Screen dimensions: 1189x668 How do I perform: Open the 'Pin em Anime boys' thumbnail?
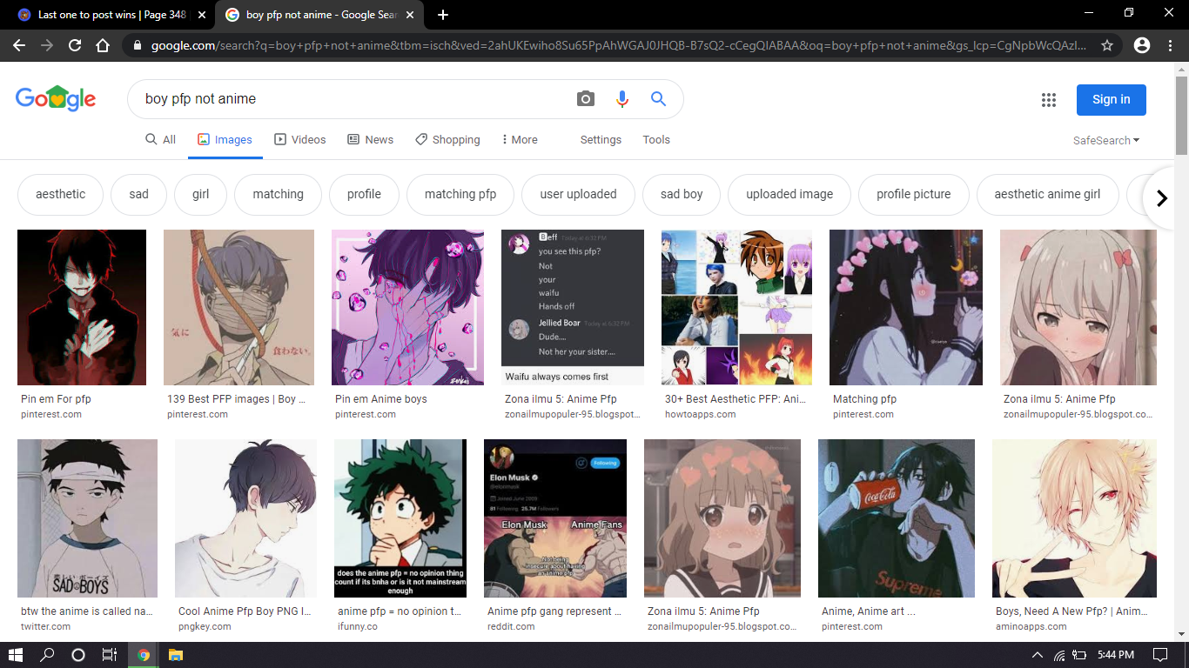point(407,307)
